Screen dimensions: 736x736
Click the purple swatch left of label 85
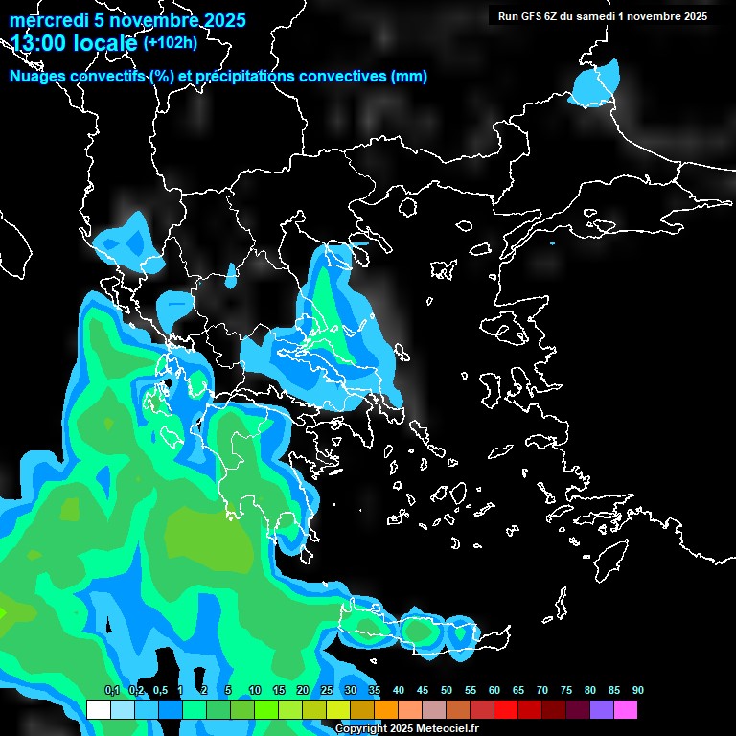(602, 709)
